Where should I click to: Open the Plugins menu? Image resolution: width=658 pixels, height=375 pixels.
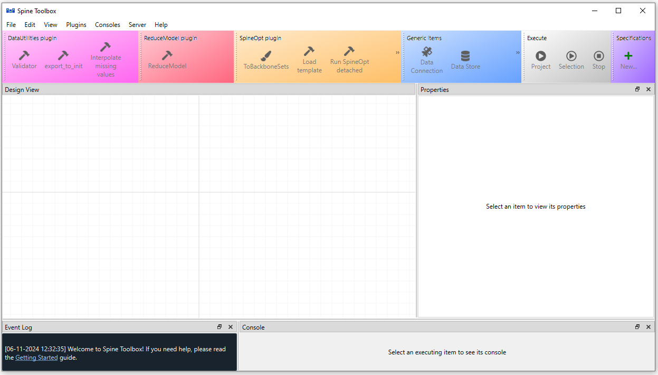77,25
